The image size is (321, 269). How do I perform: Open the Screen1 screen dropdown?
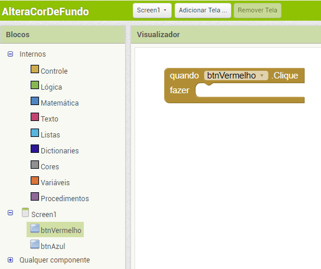152,11
